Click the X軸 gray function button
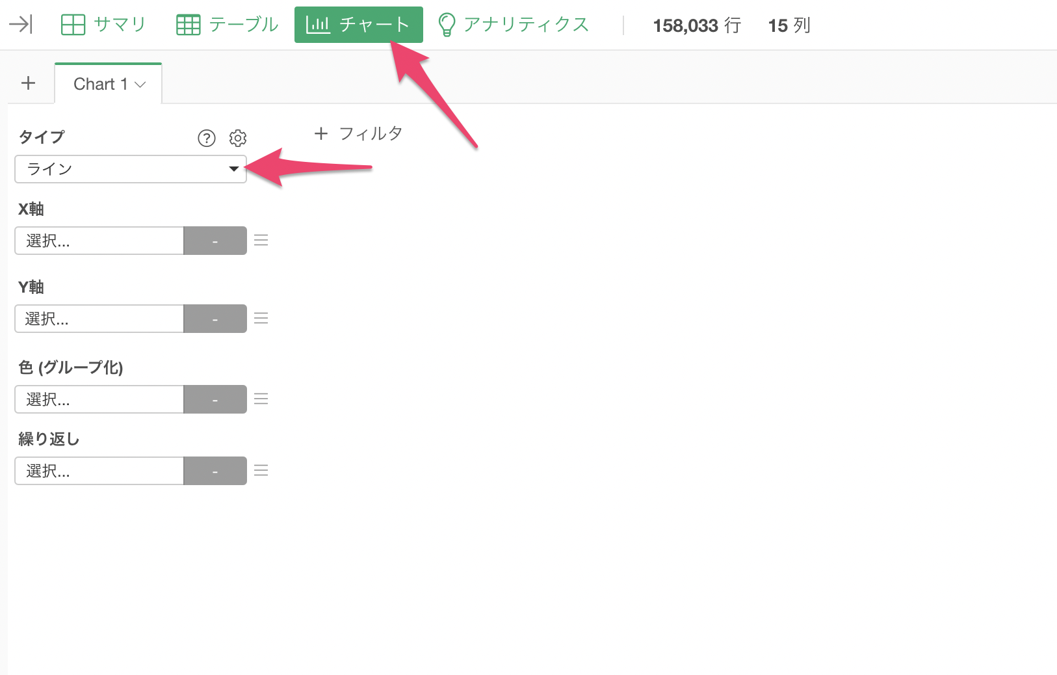The width and height of the screenshot is (1057, 675). point(215,241)
